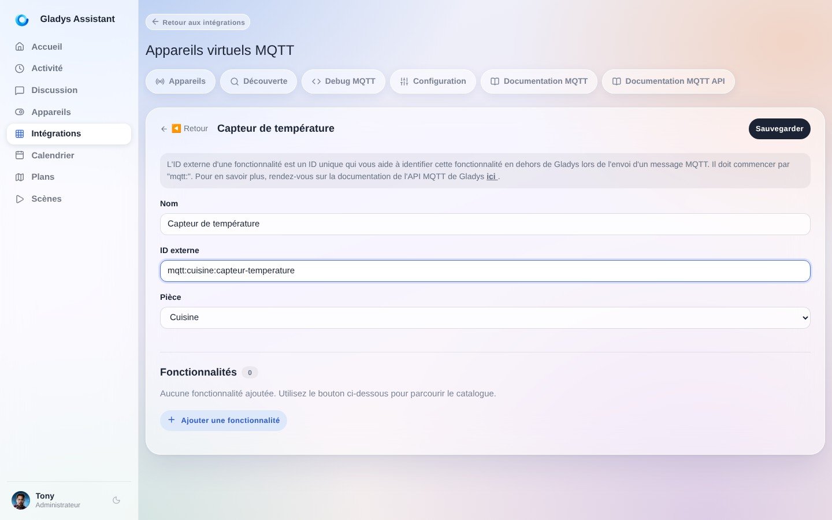Click the Plans map icon
832x520 pixels.
click(20, 177)
